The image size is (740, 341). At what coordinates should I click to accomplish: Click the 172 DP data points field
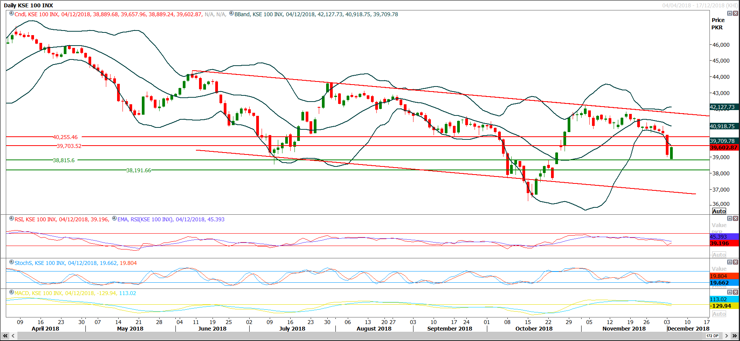point(713,336)
